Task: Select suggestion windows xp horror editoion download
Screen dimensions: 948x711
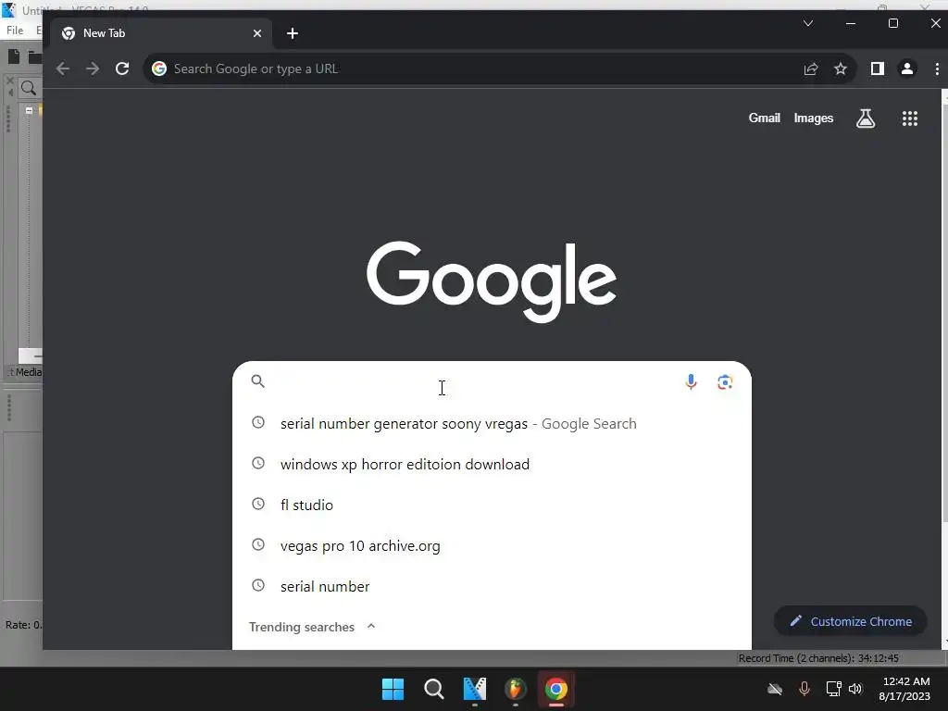Action: 492,465
